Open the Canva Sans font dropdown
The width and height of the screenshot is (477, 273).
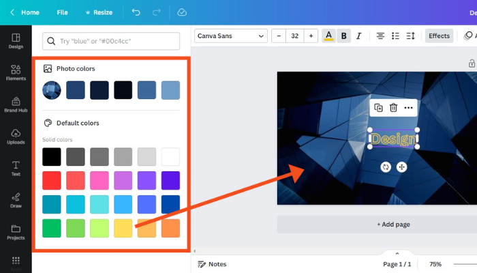231,36
